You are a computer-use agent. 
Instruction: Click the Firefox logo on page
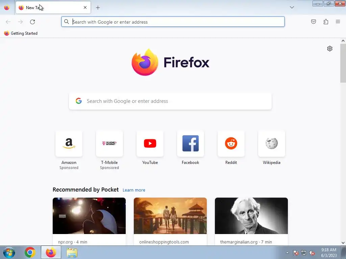[170, 62]
